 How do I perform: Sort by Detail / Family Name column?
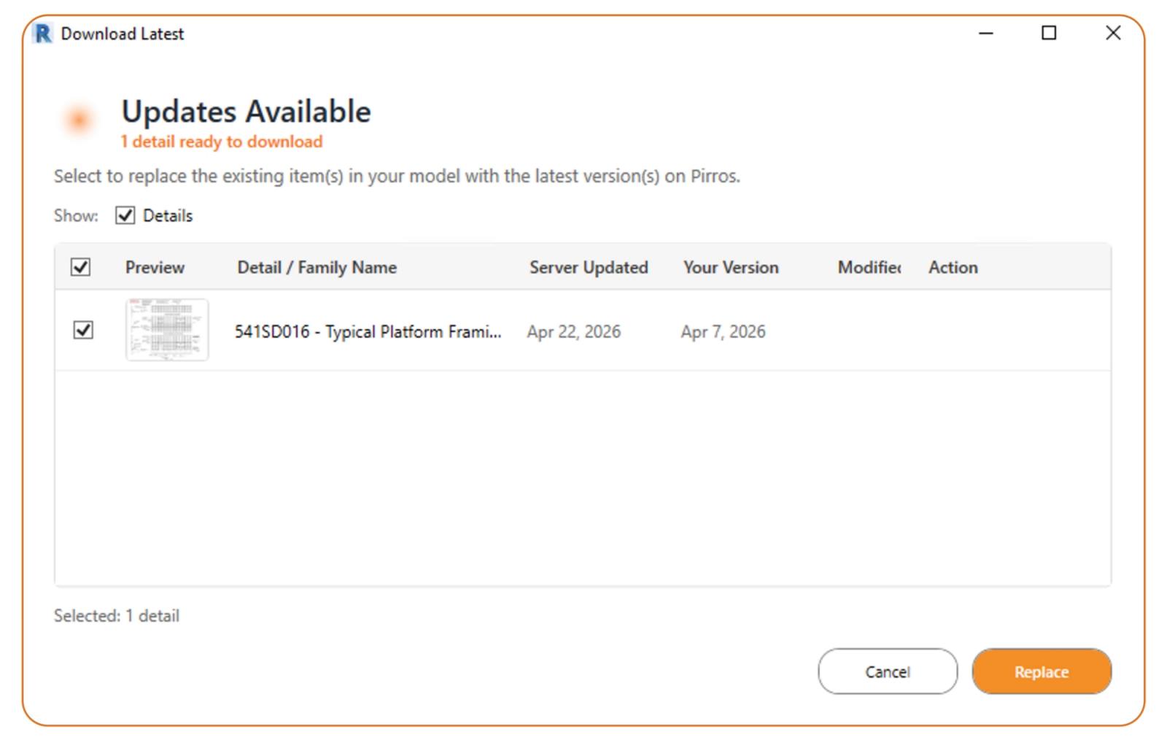(317, 268)
